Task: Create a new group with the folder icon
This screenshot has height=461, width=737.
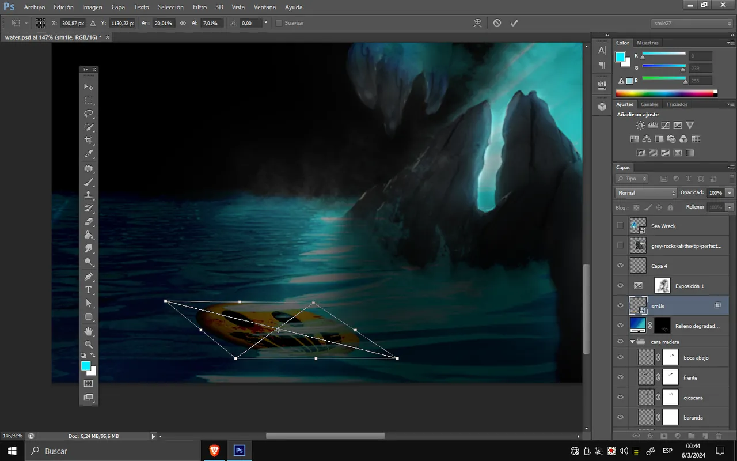Action: click(x=691, y=436)
